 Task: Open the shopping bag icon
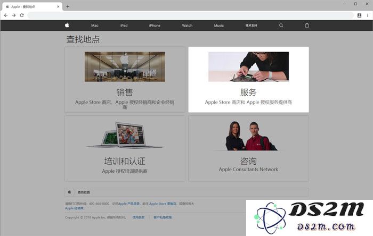(x=307, y=26)
